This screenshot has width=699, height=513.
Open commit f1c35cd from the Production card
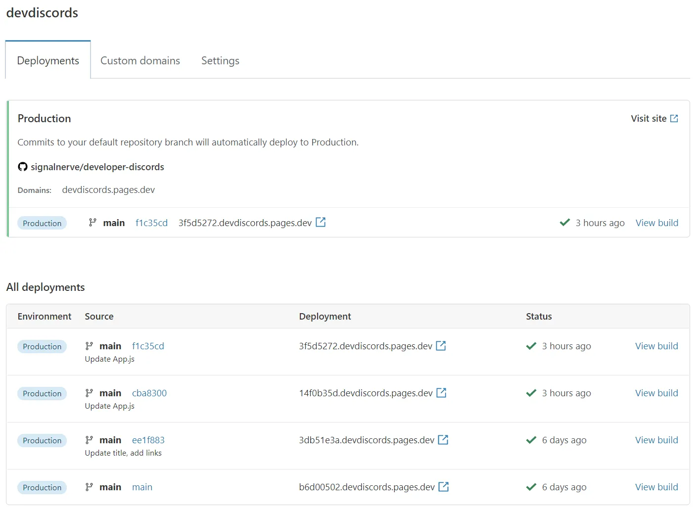(151, 223)
